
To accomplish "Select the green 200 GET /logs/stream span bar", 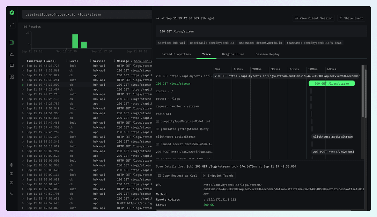I will (331, 83).
